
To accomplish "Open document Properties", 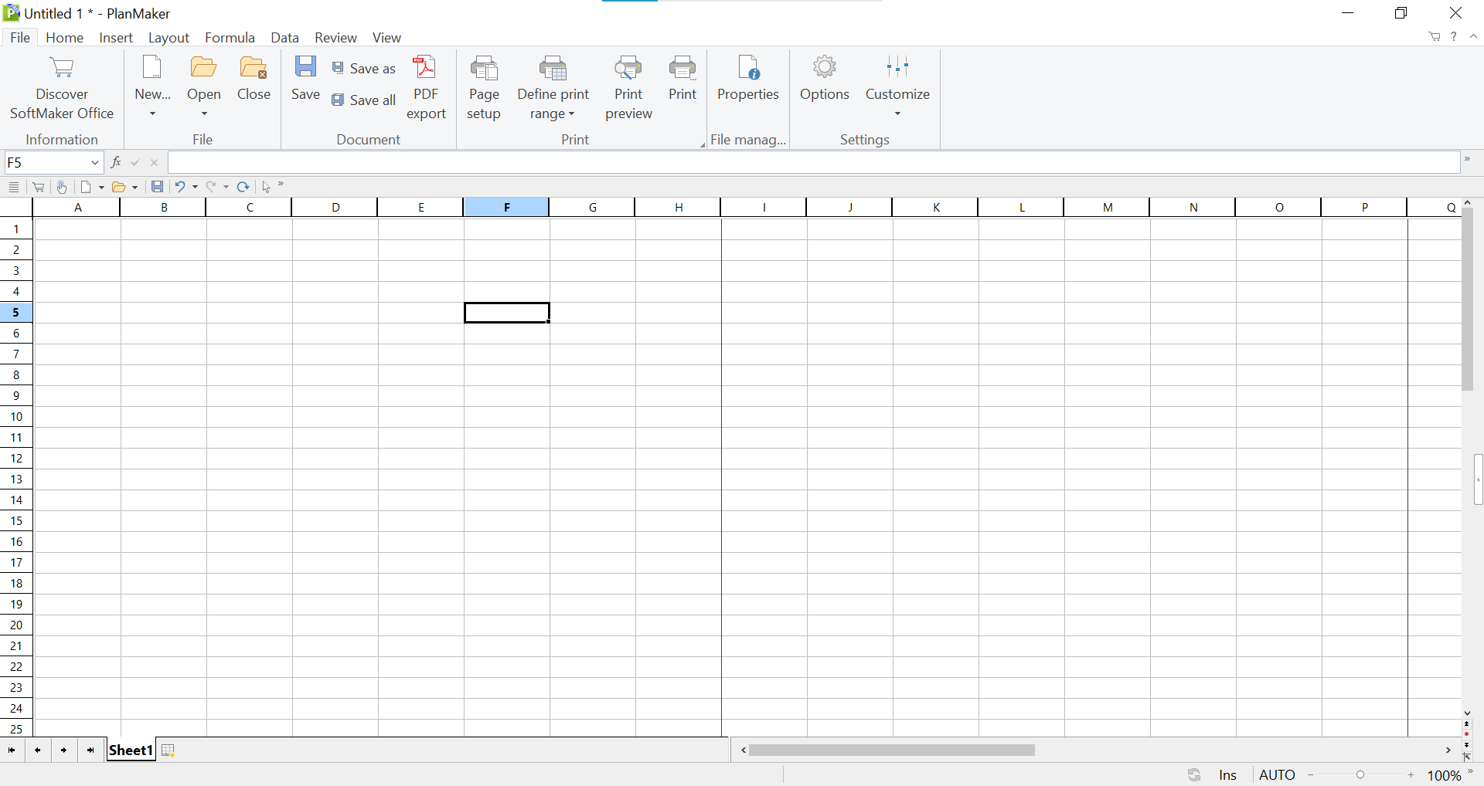I will tap(747, 77).
